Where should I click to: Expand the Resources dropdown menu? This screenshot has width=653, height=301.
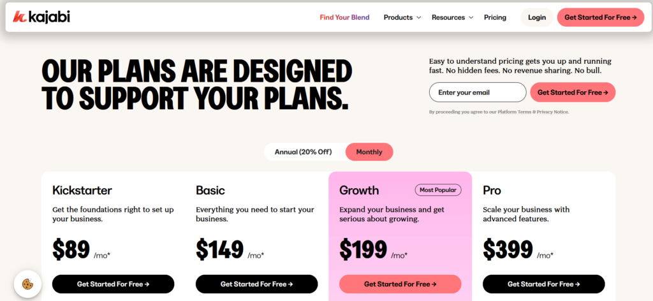pyautogui.click(x=452, y=17)
